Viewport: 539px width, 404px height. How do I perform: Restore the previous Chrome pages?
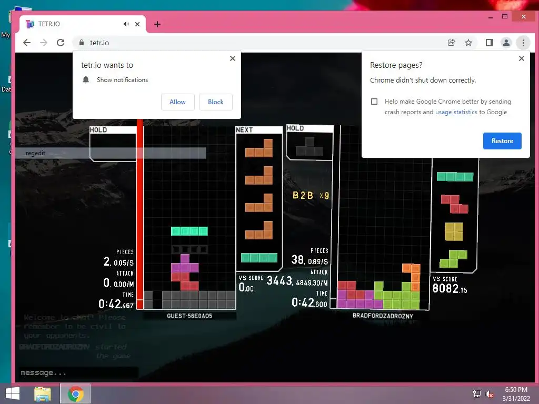[x=502, y=141]
